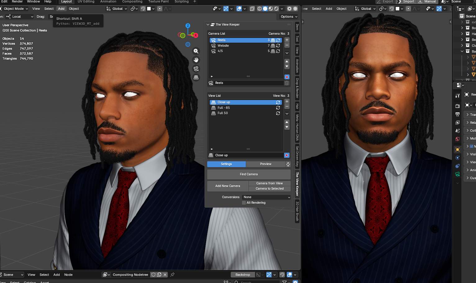This screenshot has width=476, height=283.
Task: Click the white annotation color swatch in the header
Action: [x=149, y=9]
